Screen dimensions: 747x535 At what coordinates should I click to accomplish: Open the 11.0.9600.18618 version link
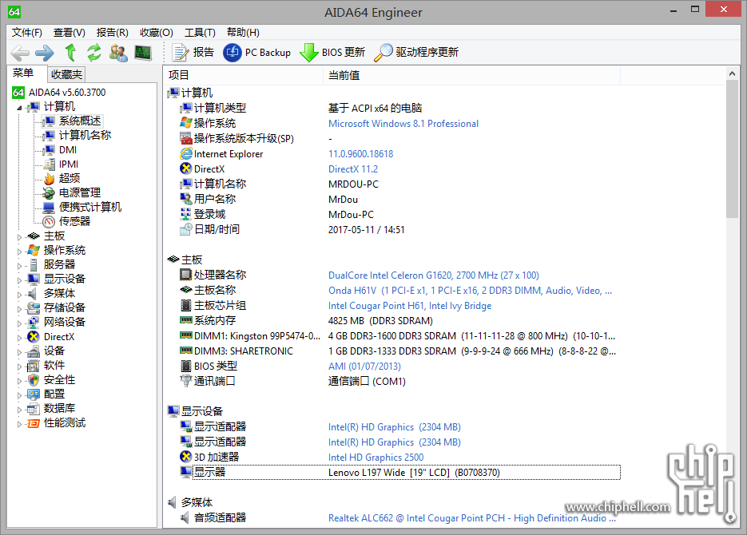click(x=360, y=154)
